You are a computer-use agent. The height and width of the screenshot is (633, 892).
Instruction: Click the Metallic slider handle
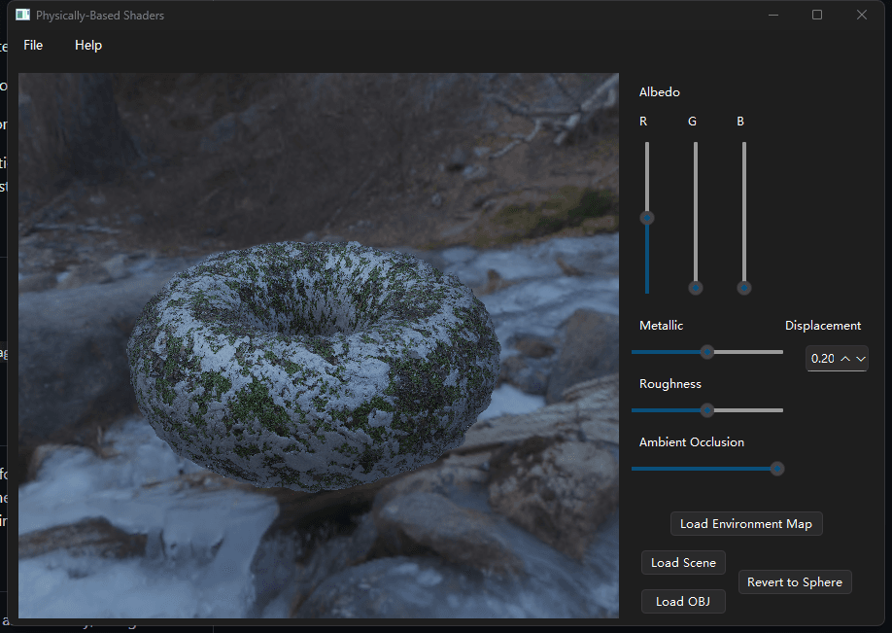(x=707, y=352)
